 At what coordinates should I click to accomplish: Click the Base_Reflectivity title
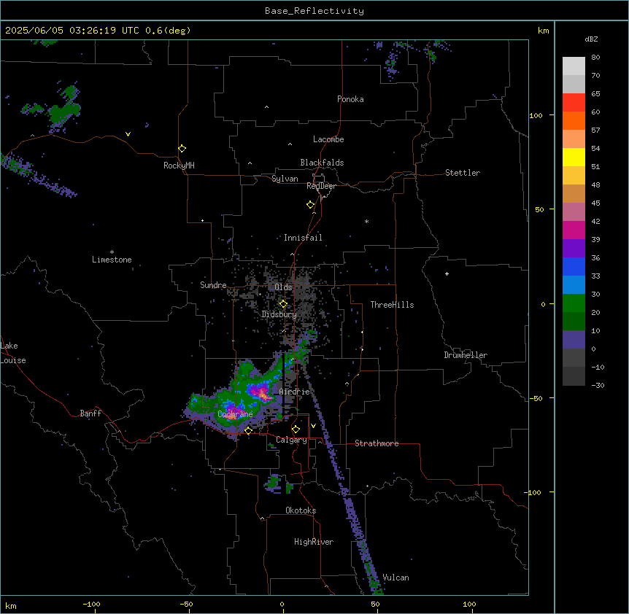click(x=314, y=11)
